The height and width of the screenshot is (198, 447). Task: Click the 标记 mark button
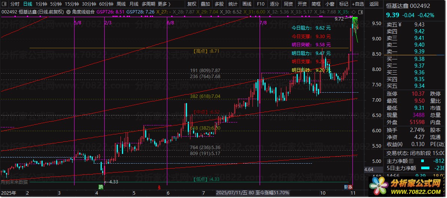click(343, 4)
